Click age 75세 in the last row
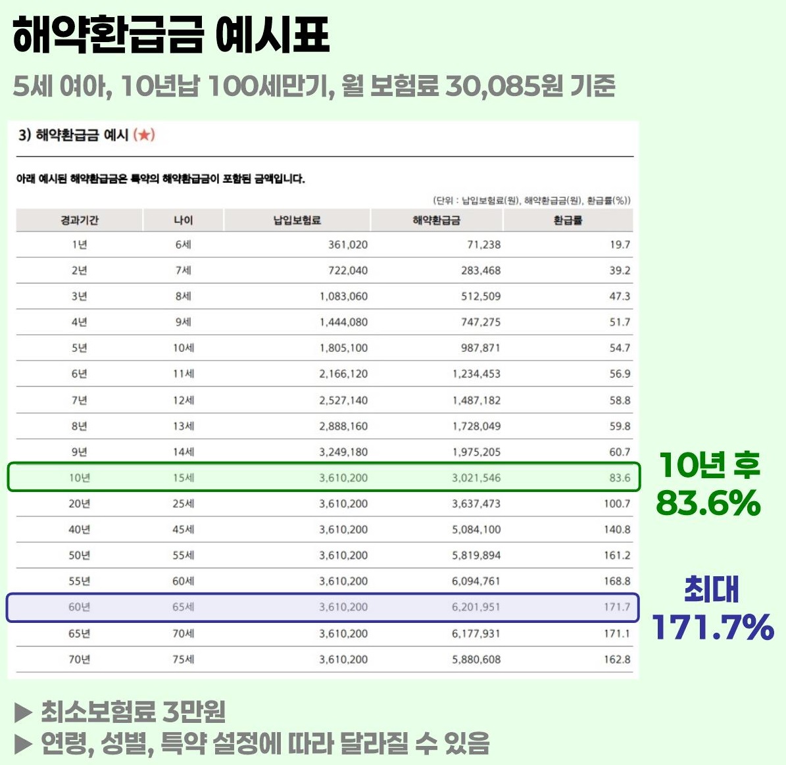 tap(183, 659)
